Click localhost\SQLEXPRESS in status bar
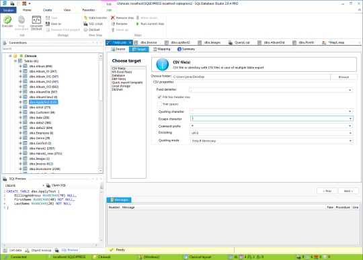The width and height of the screenshot is (363, 260). (x=67, y=257)
